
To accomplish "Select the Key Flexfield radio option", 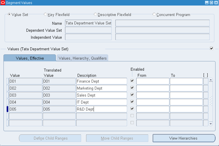I will [45, 15].
